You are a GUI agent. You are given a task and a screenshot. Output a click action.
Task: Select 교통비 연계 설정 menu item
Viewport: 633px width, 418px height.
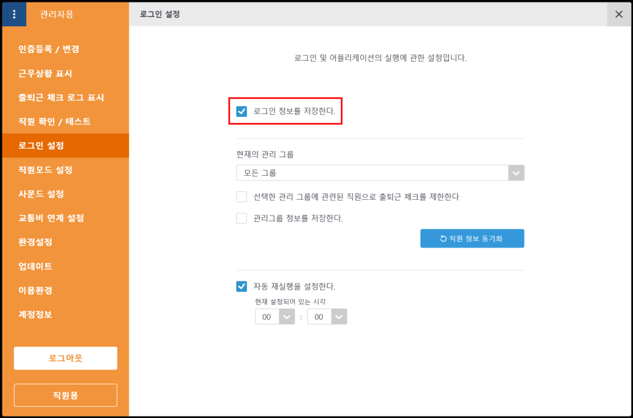click(x=51, y=218)
